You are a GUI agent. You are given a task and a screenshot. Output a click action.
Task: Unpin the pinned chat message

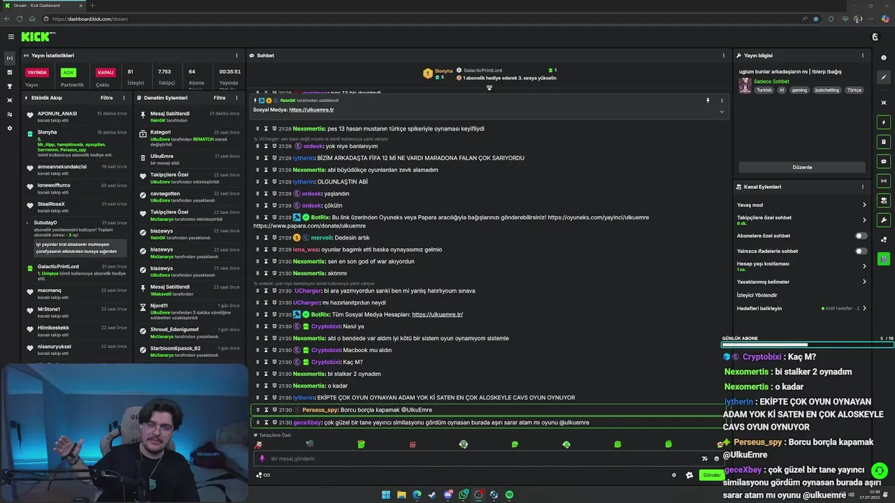click(708, 101)
